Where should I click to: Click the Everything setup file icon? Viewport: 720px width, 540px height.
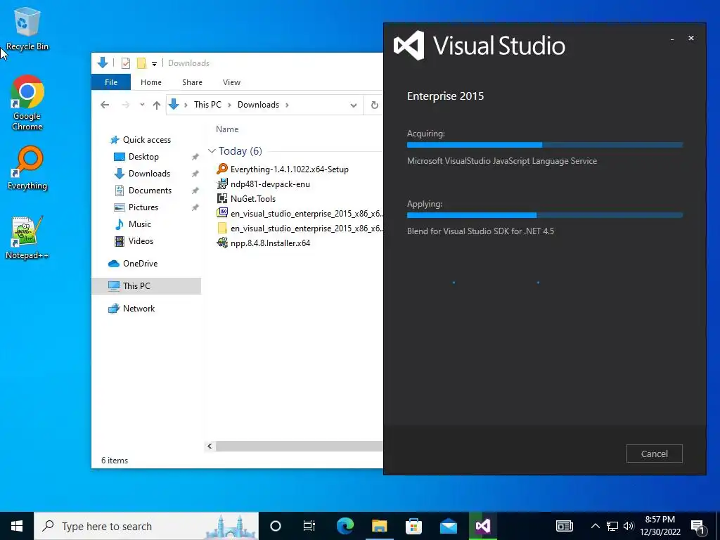222,169
